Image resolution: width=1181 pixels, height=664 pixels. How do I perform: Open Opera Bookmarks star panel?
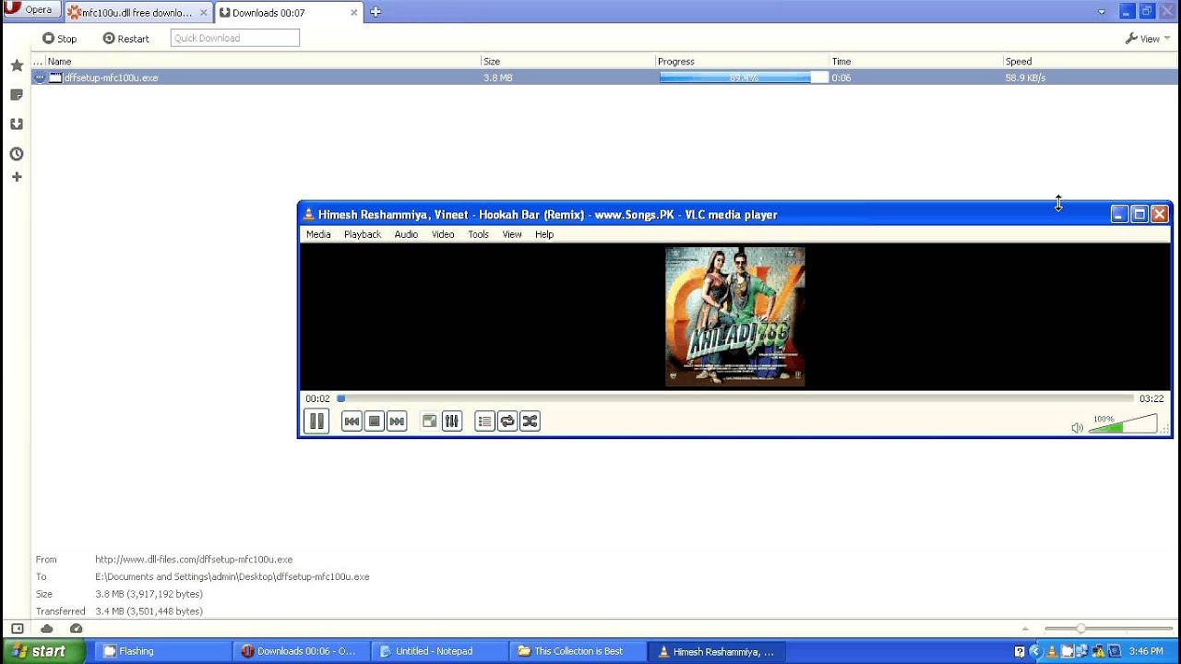pos(17,65)
